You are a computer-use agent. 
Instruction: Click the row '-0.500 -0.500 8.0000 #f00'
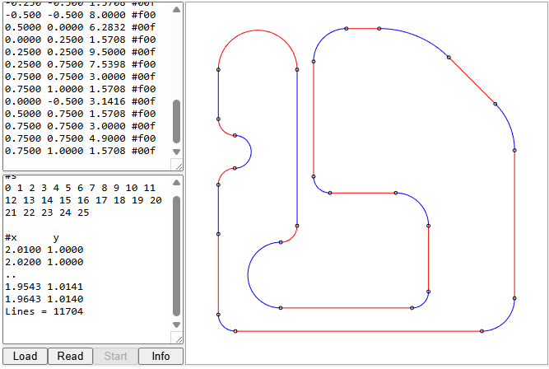pyautogui.click(x=80, y=15)
